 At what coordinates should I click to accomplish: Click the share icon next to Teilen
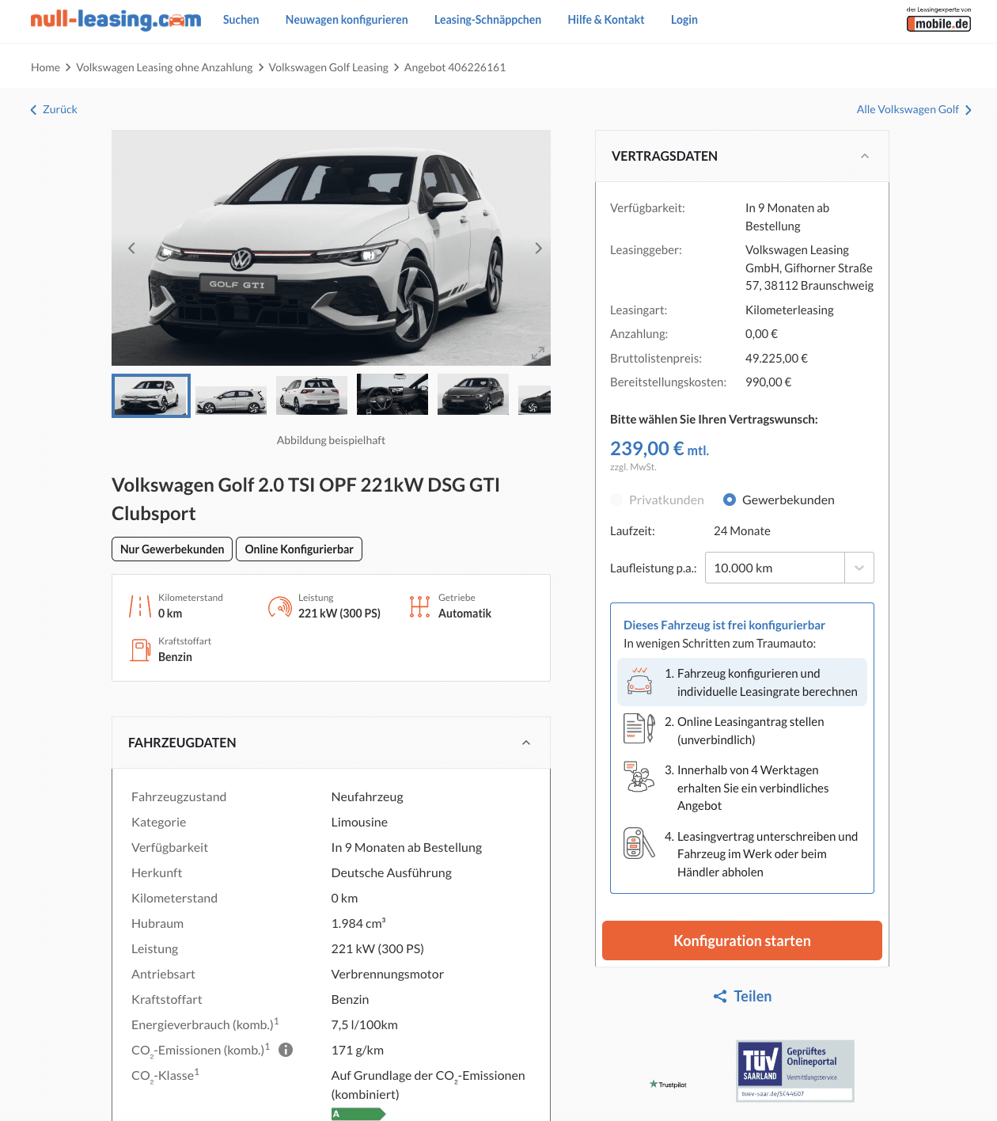(720, 997)
